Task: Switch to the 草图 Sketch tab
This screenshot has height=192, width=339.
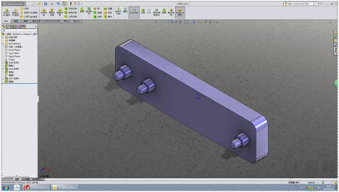Action: [x=16, y=21]
